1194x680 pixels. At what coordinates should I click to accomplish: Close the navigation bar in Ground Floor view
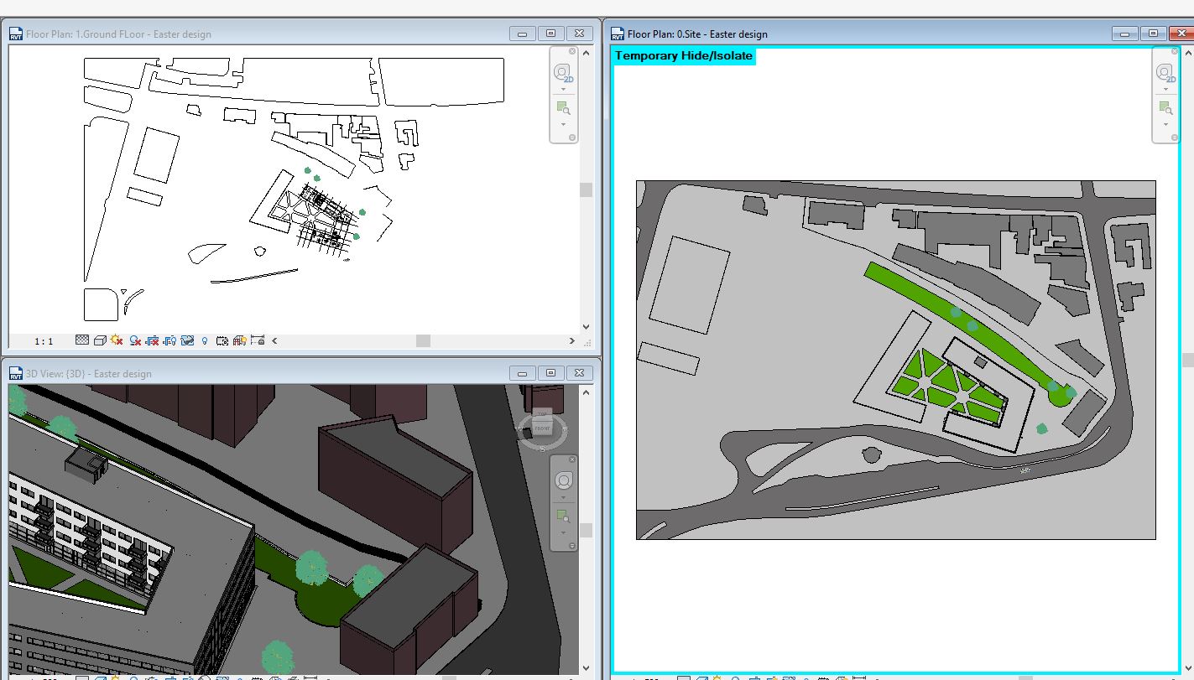(573, 51)
